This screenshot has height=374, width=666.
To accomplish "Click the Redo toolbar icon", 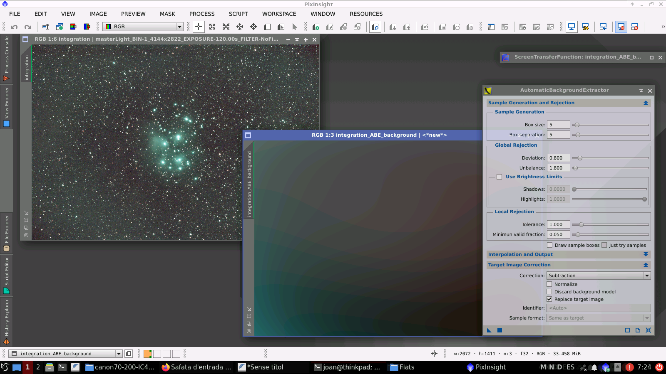I will (27, 27).
